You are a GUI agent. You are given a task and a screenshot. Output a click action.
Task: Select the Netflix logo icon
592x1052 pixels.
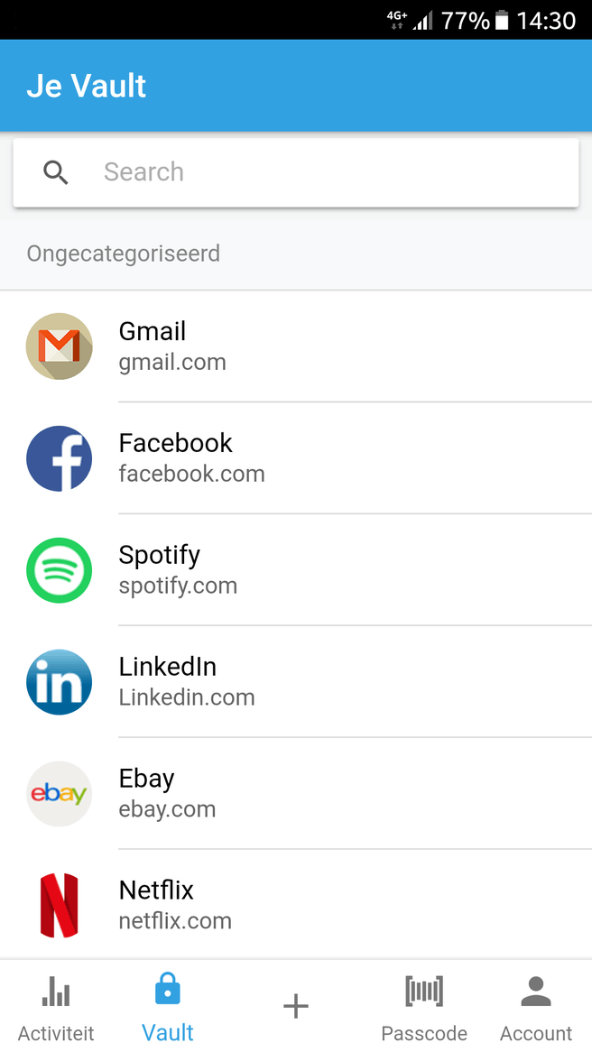pyautogui.click(x=59, y=905)
